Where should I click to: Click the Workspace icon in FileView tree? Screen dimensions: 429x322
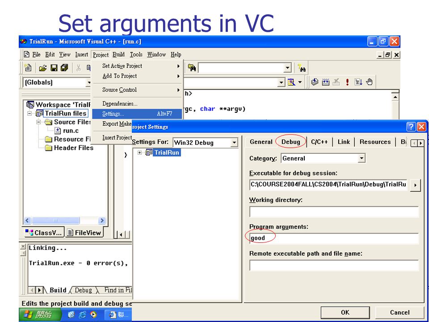click(x=30, y=105)
